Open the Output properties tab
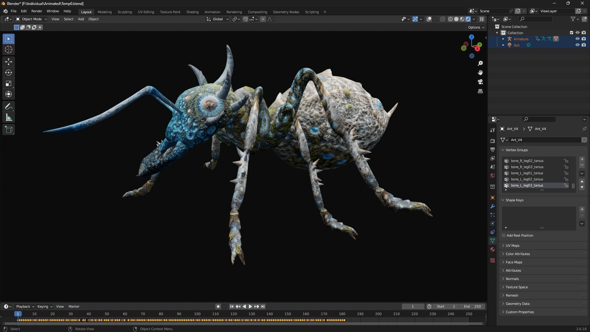Image resolution: width=590 pixels, height=332 pixels. (x=493, y=149)
